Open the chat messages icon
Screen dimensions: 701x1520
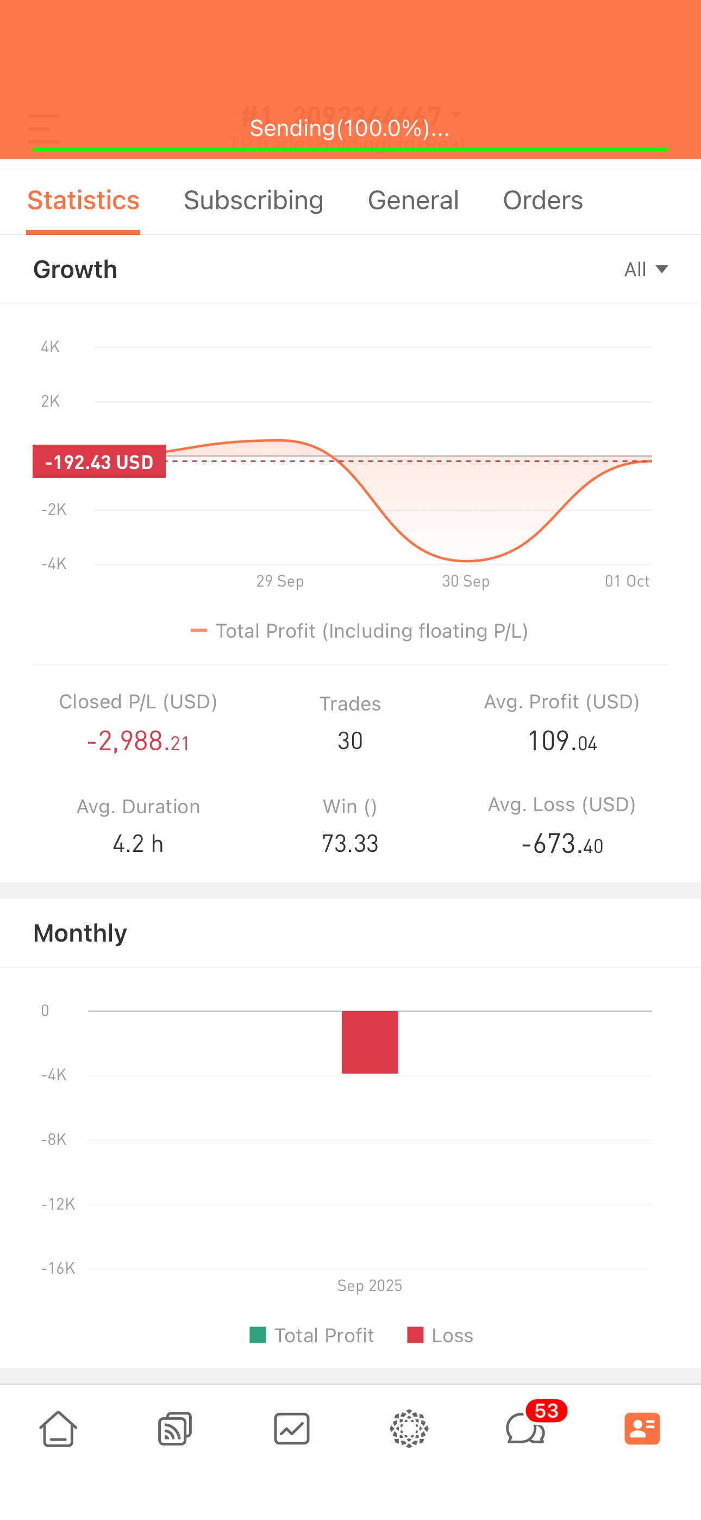pyautogui.click(x=524, y=1430)
